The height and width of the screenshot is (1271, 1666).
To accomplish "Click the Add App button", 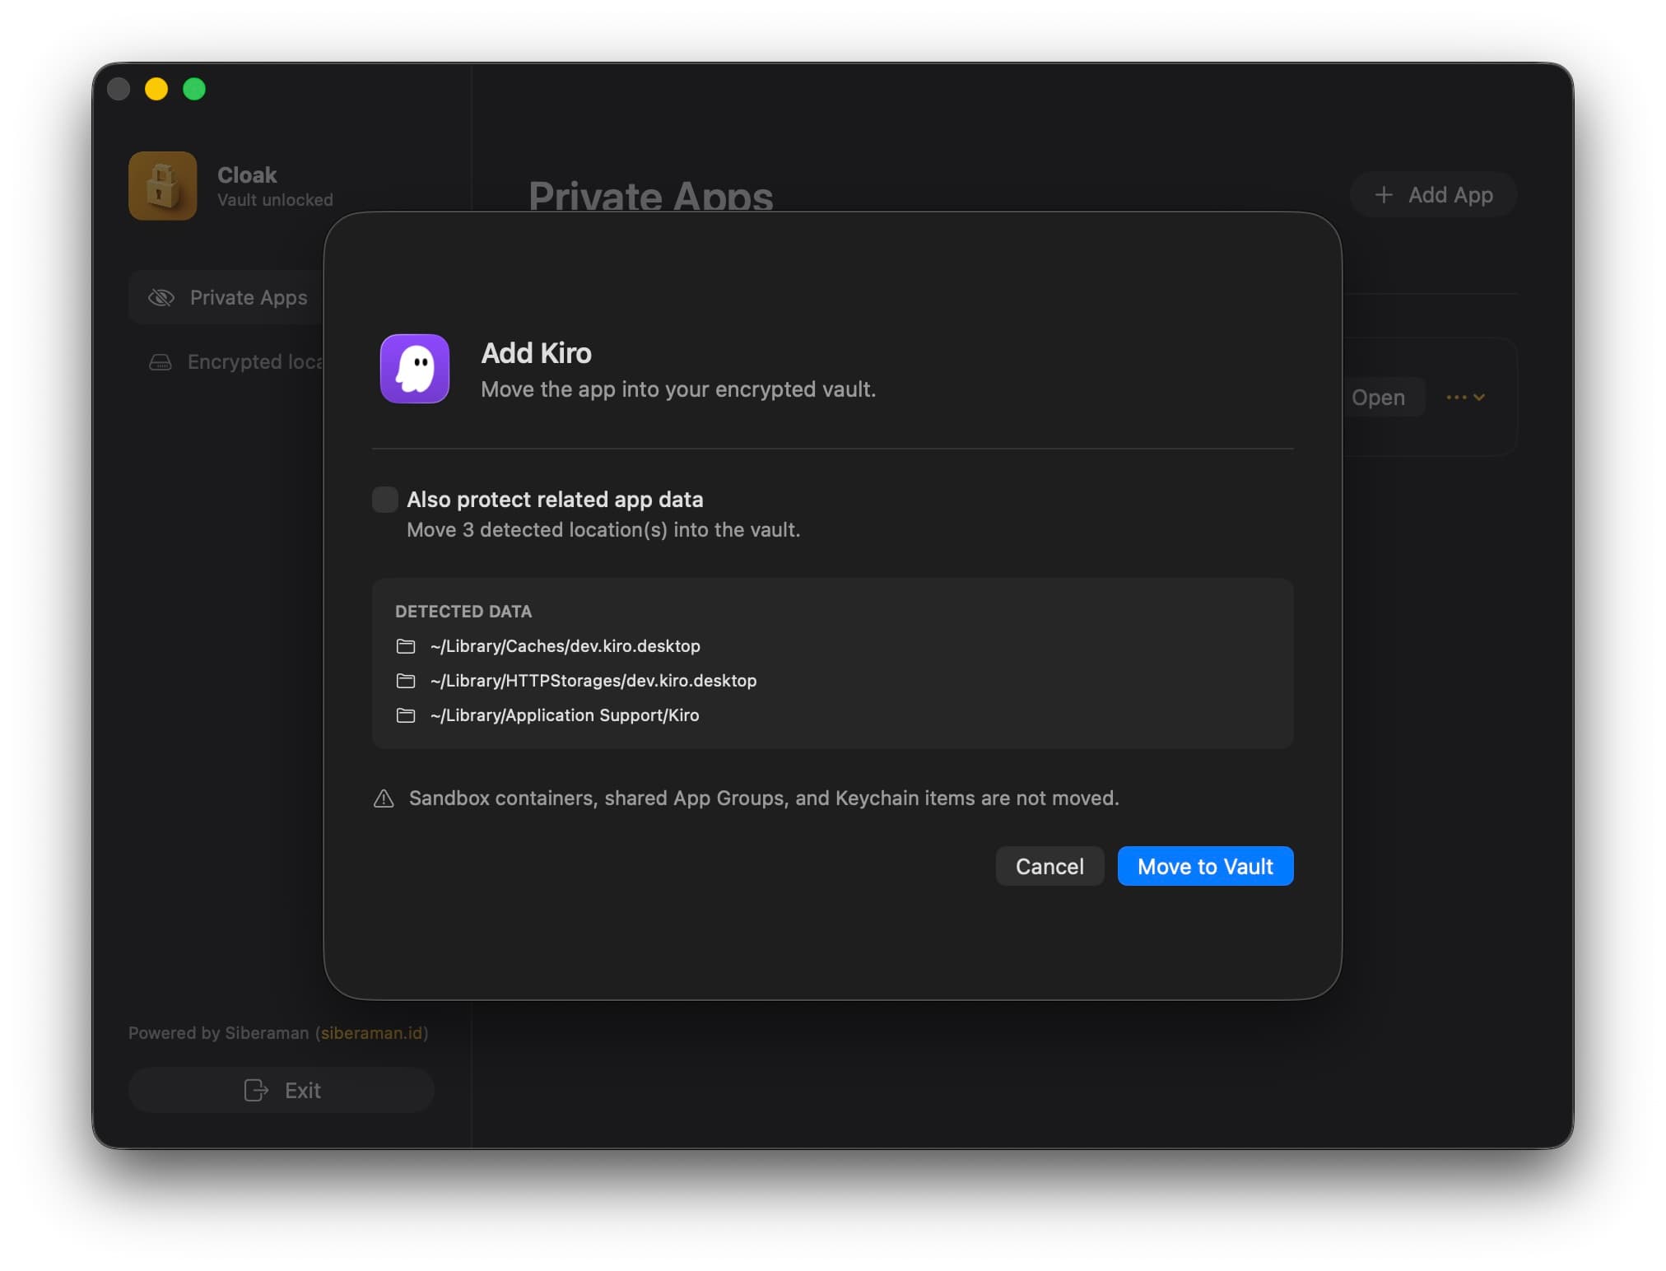I will pyautogui.click(x=1433, y=195).
